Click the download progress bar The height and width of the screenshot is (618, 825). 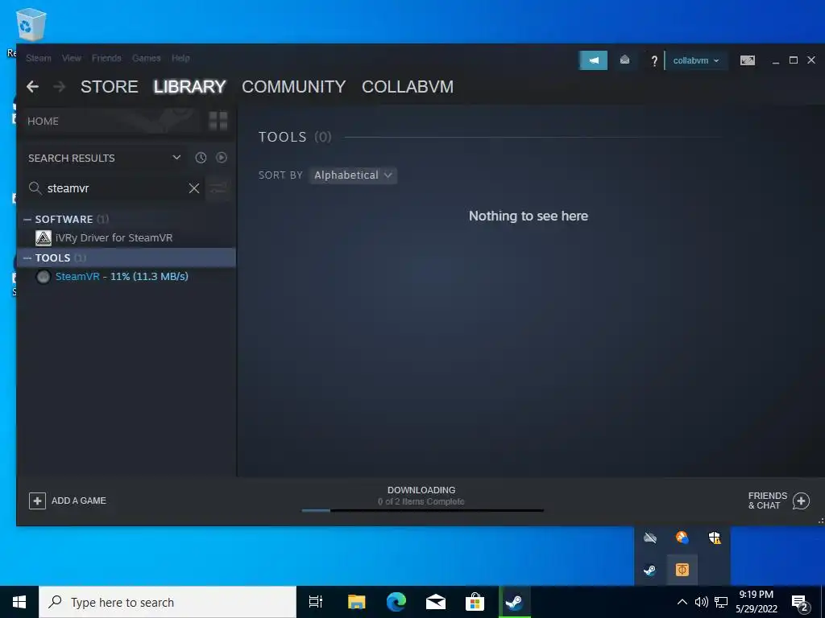[x=422, y=510]
